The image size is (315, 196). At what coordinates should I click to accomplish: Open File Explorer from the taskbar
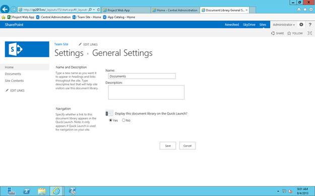42,191
